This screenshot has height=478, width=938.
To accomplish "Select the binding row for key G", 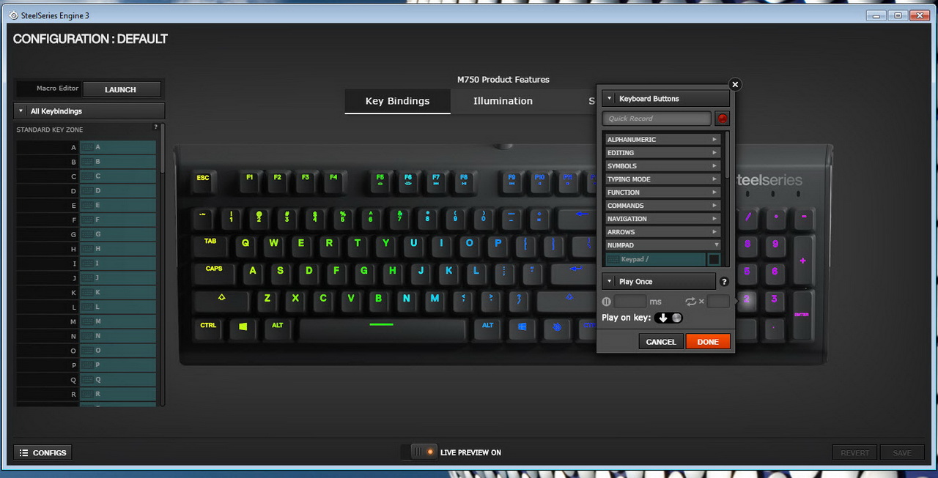I will coord(86,234).
